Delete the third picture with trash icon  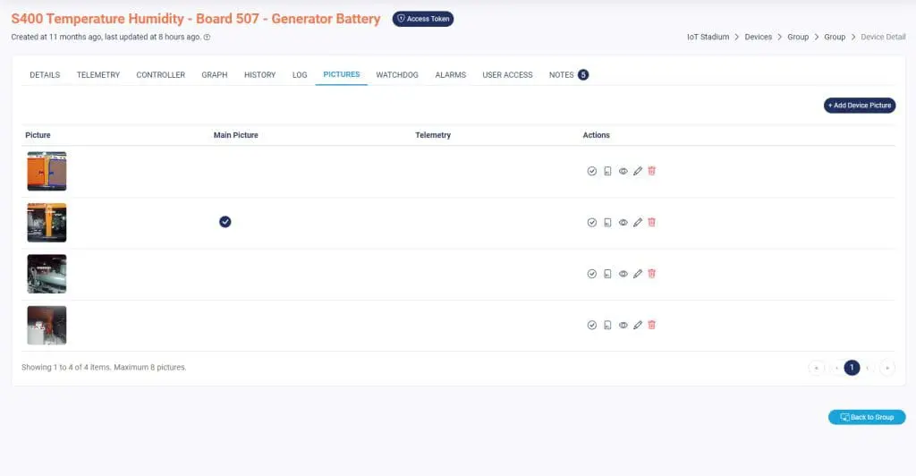point(651,274)
